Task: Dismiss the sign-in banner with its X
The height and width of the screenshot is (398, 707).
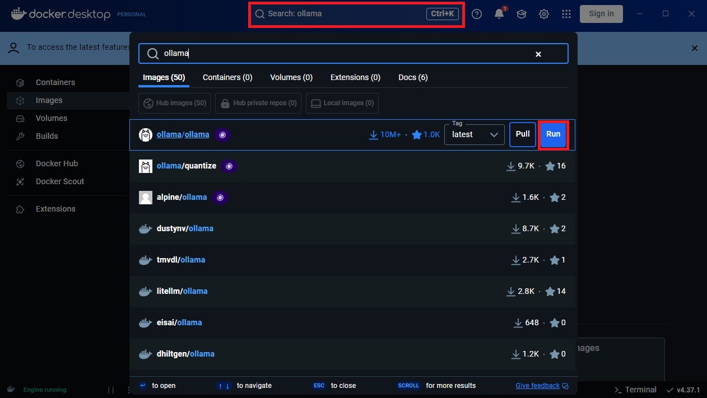Action: pos(695,48)
